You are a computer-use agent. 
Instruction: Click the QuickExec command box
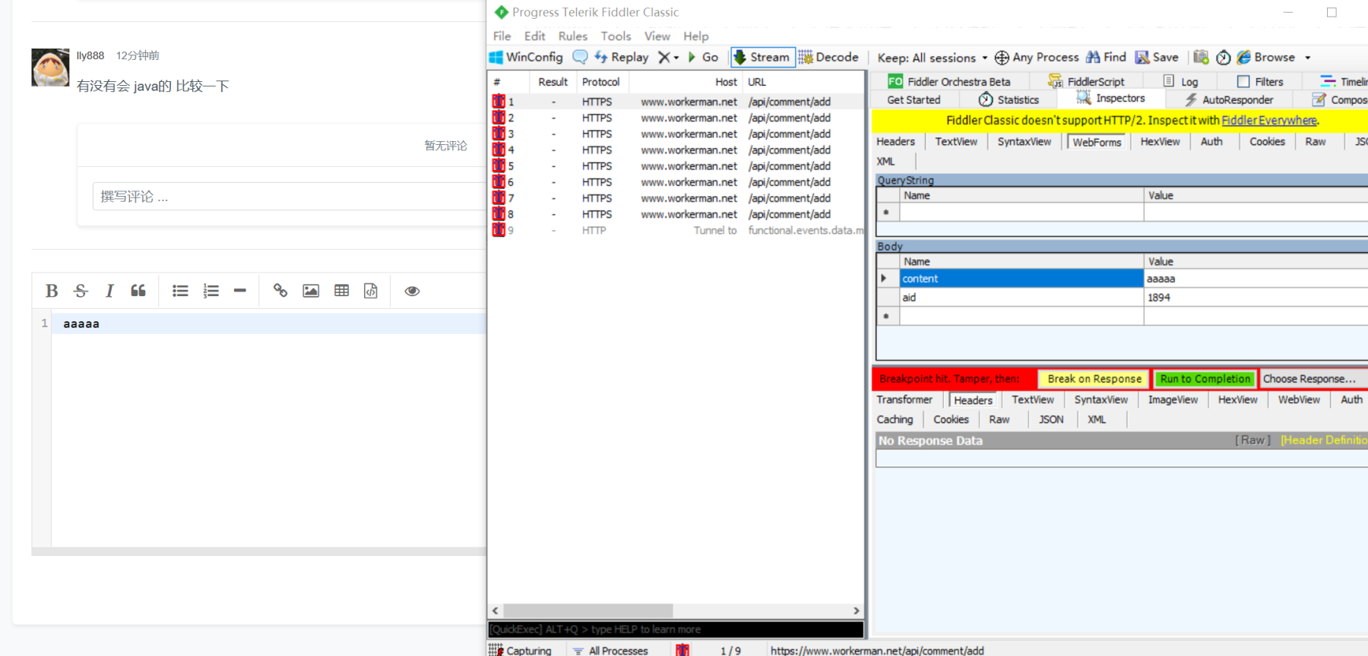[676, 629]
